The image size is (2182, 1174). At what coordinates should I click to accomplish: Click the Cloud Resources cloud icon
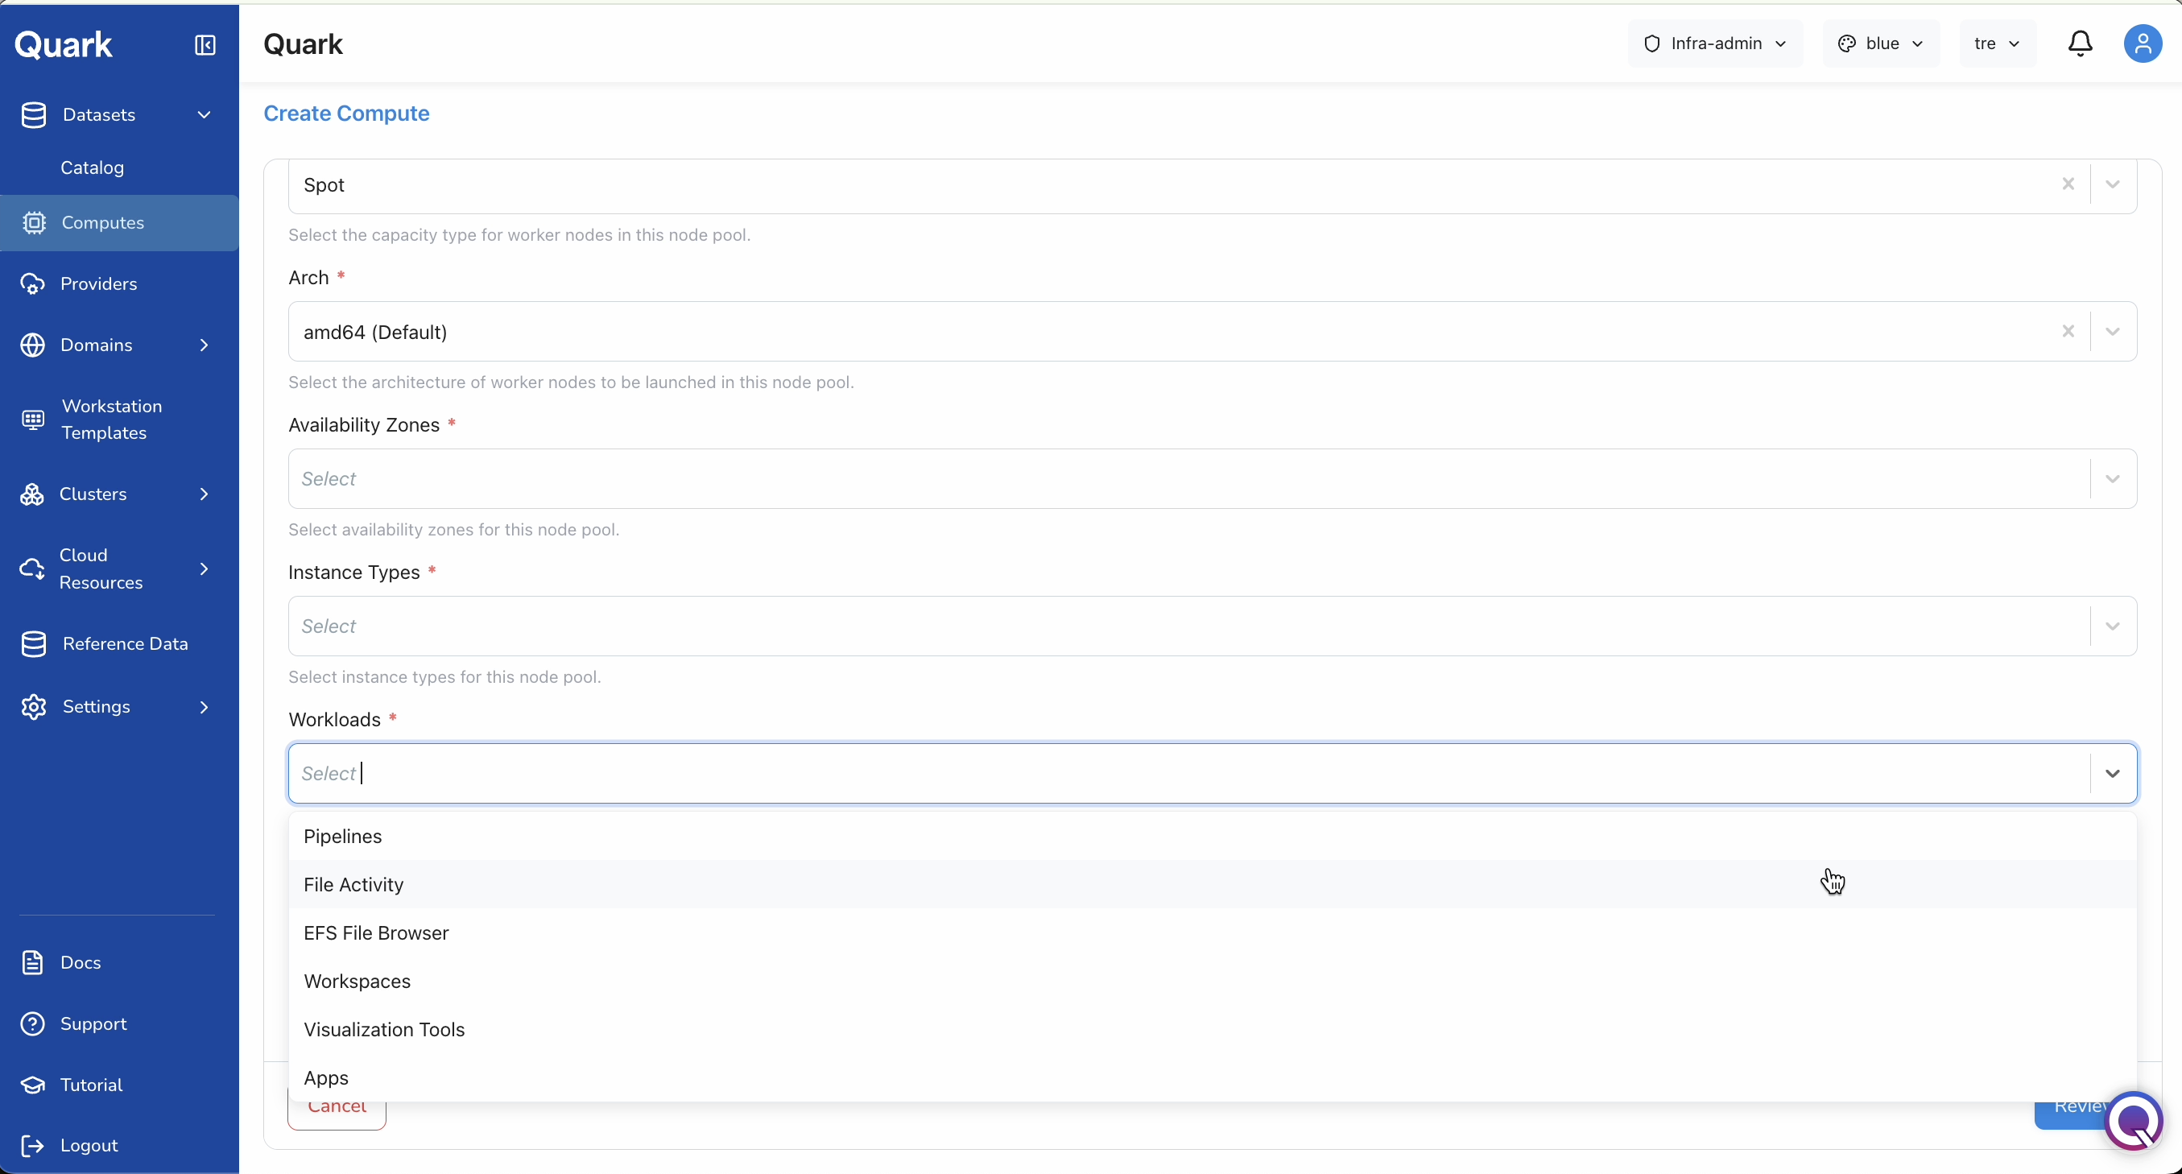click(32, 569)
